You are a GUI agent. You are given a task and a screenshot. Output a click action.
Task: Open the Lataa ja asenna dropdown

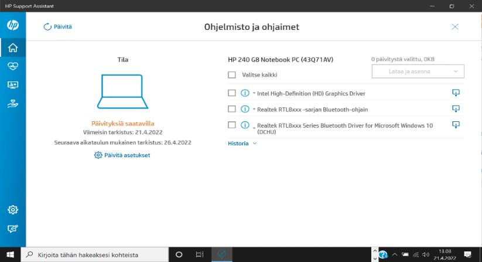418,72
